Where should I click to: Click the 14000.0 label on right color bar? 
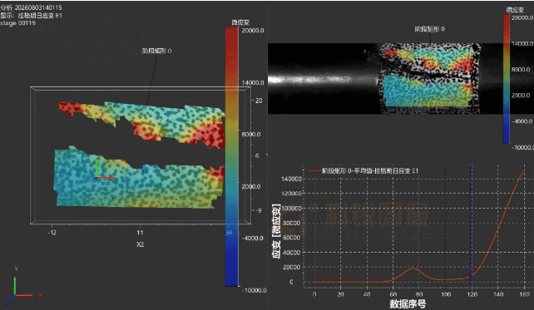point(522,43)
